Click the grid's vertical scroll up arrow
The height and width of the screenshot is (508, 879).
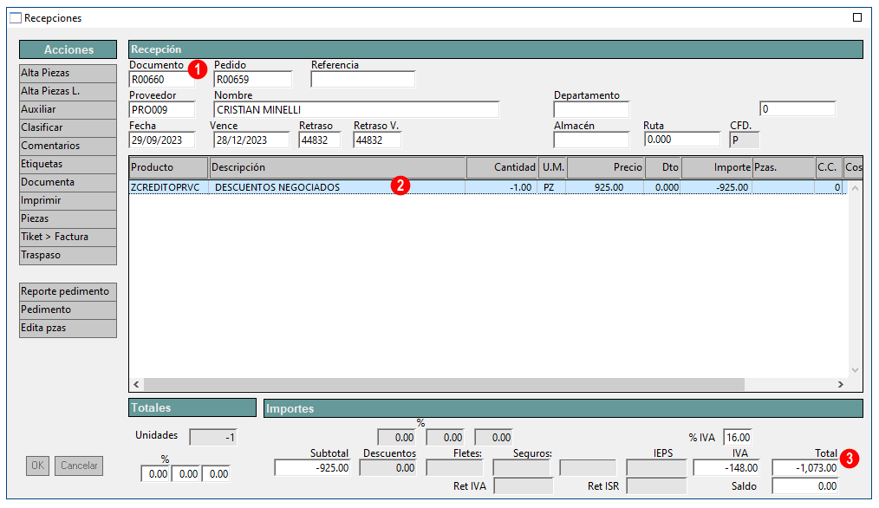[855, 188]
